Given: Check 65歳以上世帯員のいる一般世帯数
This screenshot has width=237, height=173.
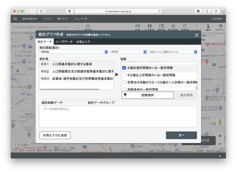Looking at the screenshot, I should [124, 75].
